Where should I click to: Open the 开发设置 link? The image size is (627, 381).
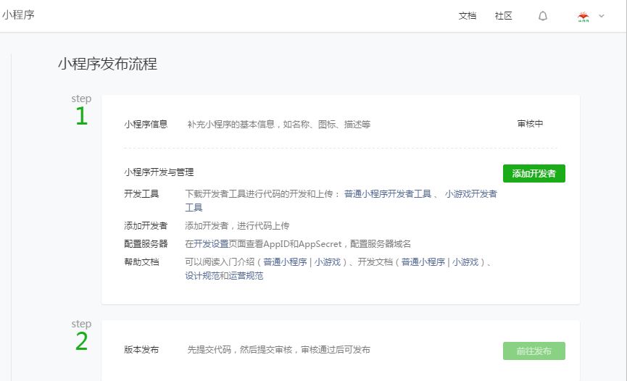click(x=211, y=244)
